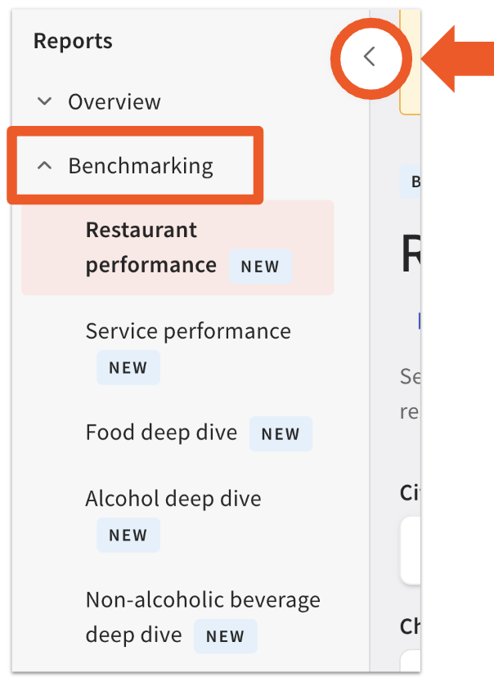
Task: Click the NEW badge next to Food deep dive
Action: point(281,434)
